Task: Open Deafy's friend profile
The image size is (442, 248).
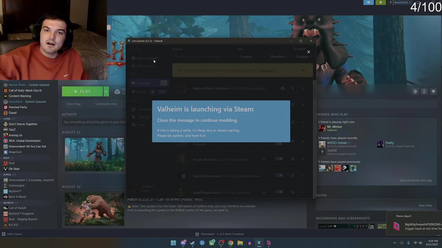Action: pyautogui.click(x=396, y=144)
